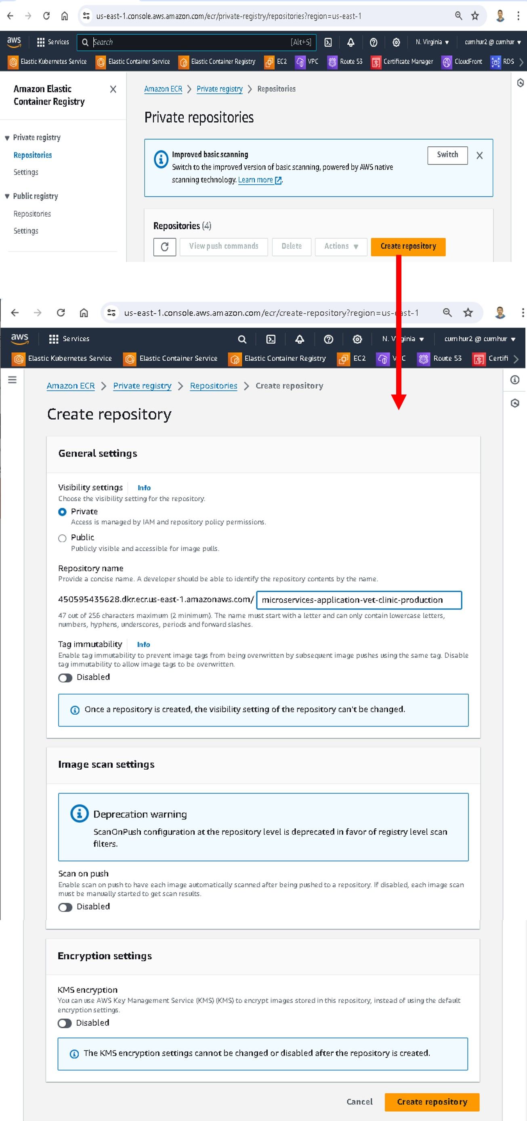Open the CloudFront favorites shortcut

click(x=462, y=62)
